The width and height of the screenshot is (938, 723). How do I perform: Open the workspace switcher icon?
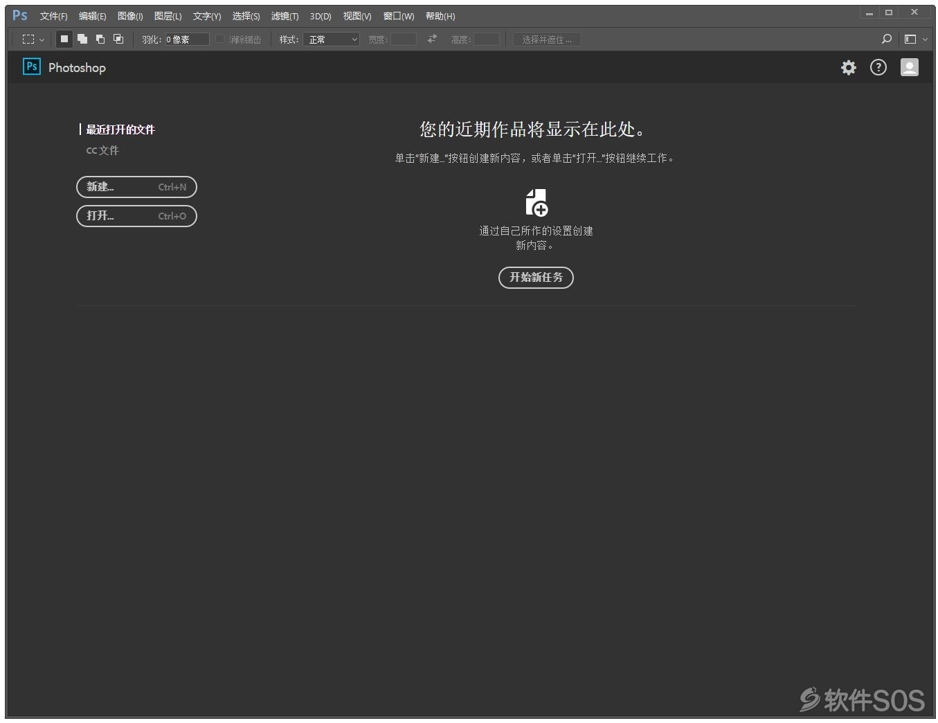pos(915,39)
